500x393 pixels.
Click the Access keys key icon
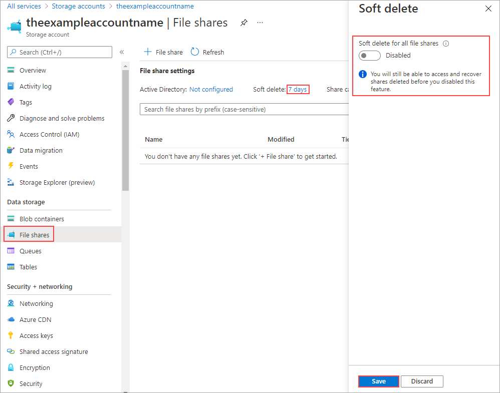[11, 335]
